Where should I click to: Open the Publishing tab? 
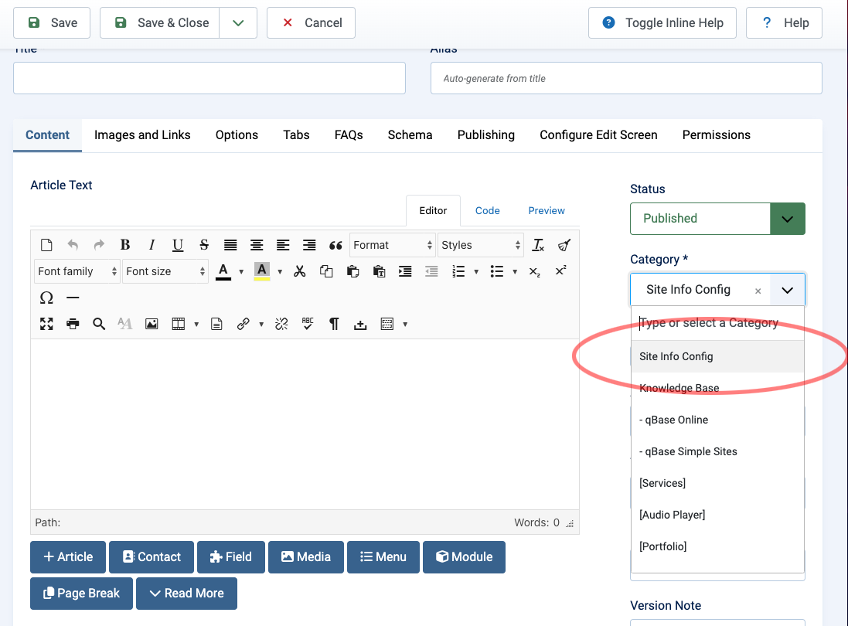tap(485, 134)
